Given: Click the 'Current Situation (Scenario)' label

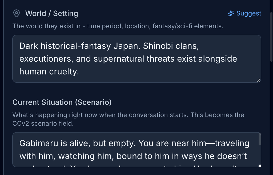Looking at the screenshot, I should pyautogui.click(x=62, y=102).
